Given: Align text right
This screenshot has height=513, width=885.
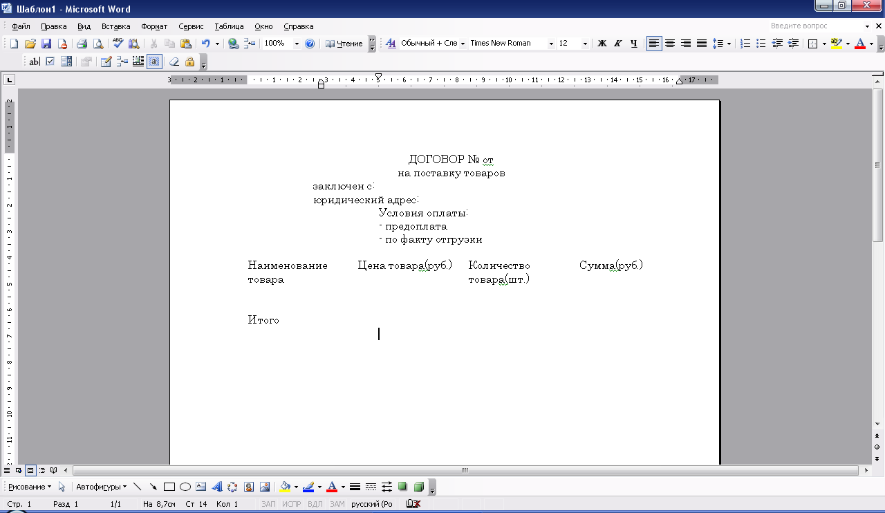Looking at the screenshot, I should pos(686,44).
